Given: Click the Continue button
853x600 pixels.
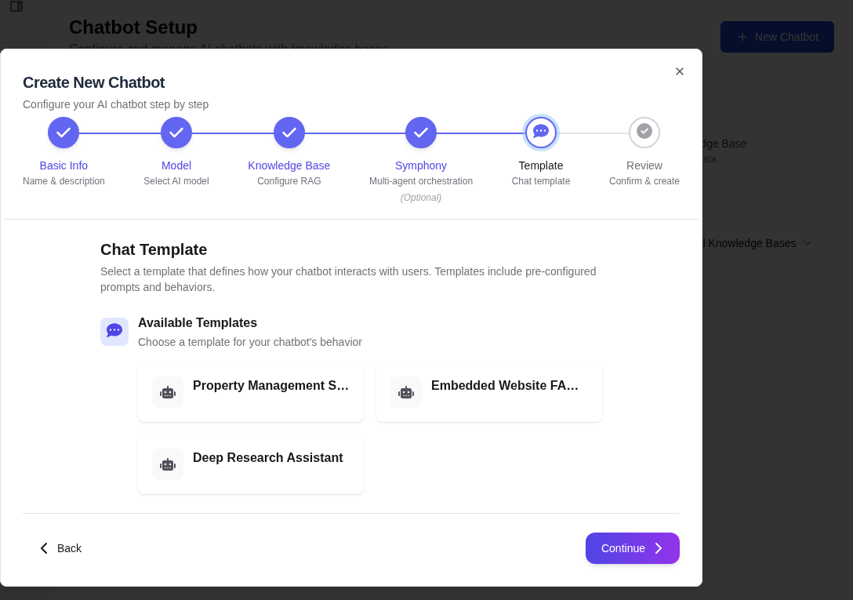Looking at the screenshot, I should coord(633,548).
